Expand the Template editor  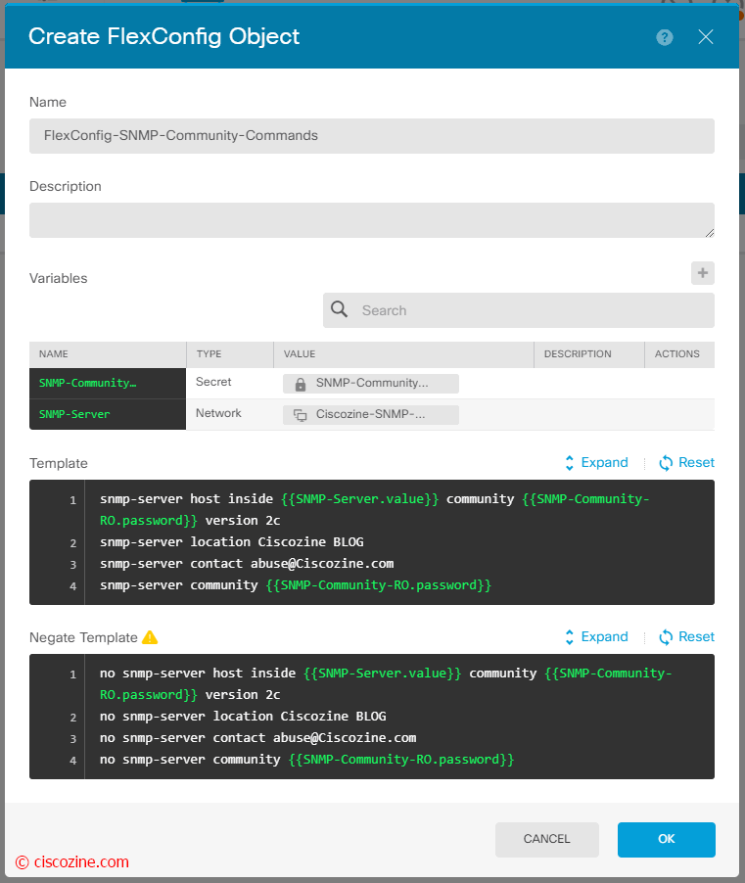tap(596, 463)
